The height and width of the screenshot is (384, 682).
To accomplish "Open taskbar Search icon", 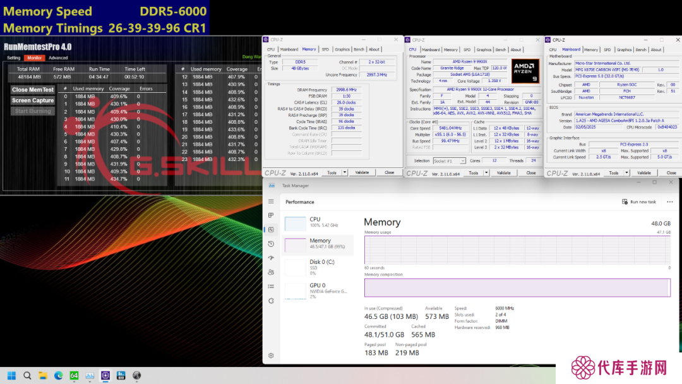I will point(27,375).
